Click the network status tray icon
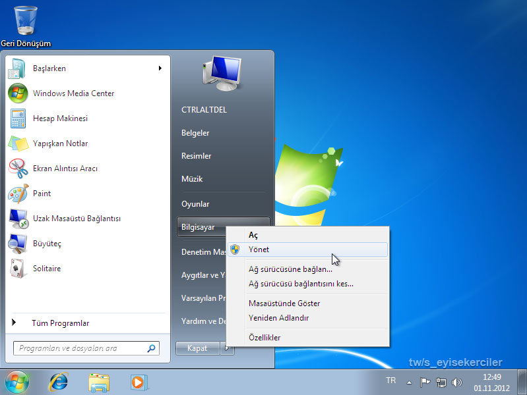Screen dimensions: 527x395 (441, 382)
